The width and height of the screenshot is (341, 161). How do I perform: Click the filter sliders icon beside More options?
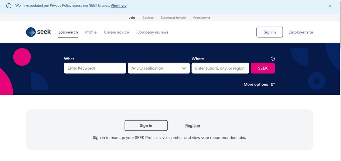pos(273,84)
